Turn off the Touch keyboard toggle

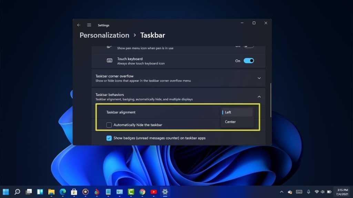[x=249, y=61]
